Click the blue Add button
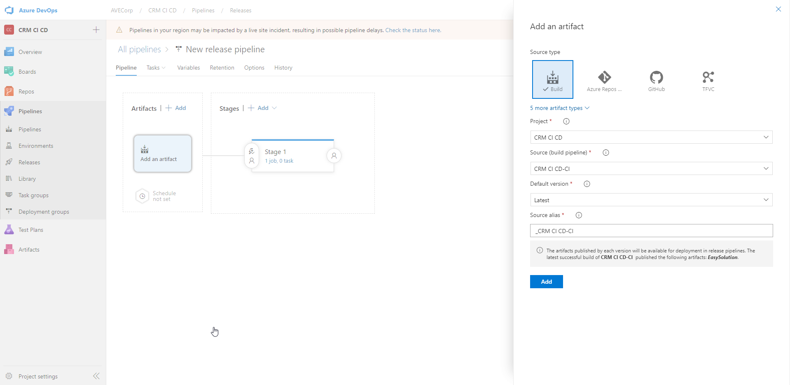The width and height of the screenshot is (790, 385). click(546, 282)
